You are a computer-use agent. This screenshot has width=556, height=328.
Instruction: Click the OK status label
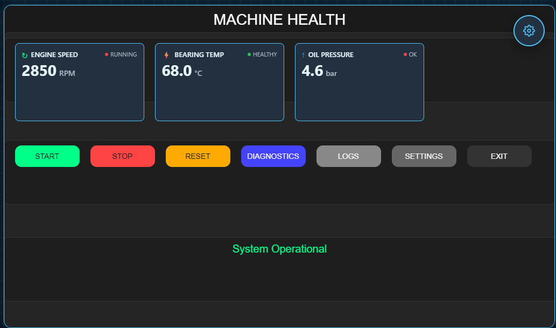pyautogui.click(x=413, y=54)
